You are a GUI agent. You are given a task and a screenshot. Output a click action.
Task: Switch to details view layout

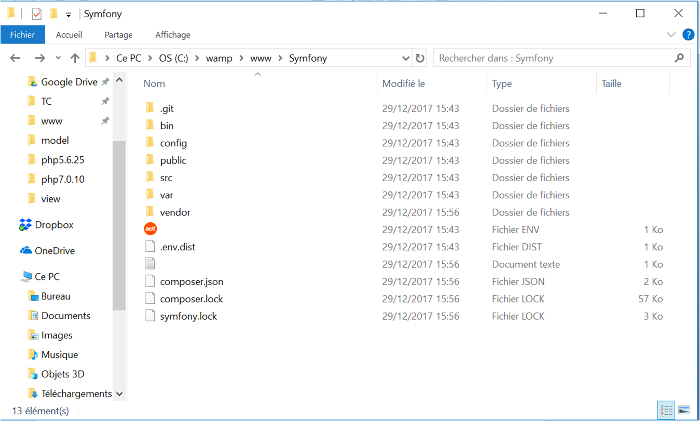click(665, 410)
